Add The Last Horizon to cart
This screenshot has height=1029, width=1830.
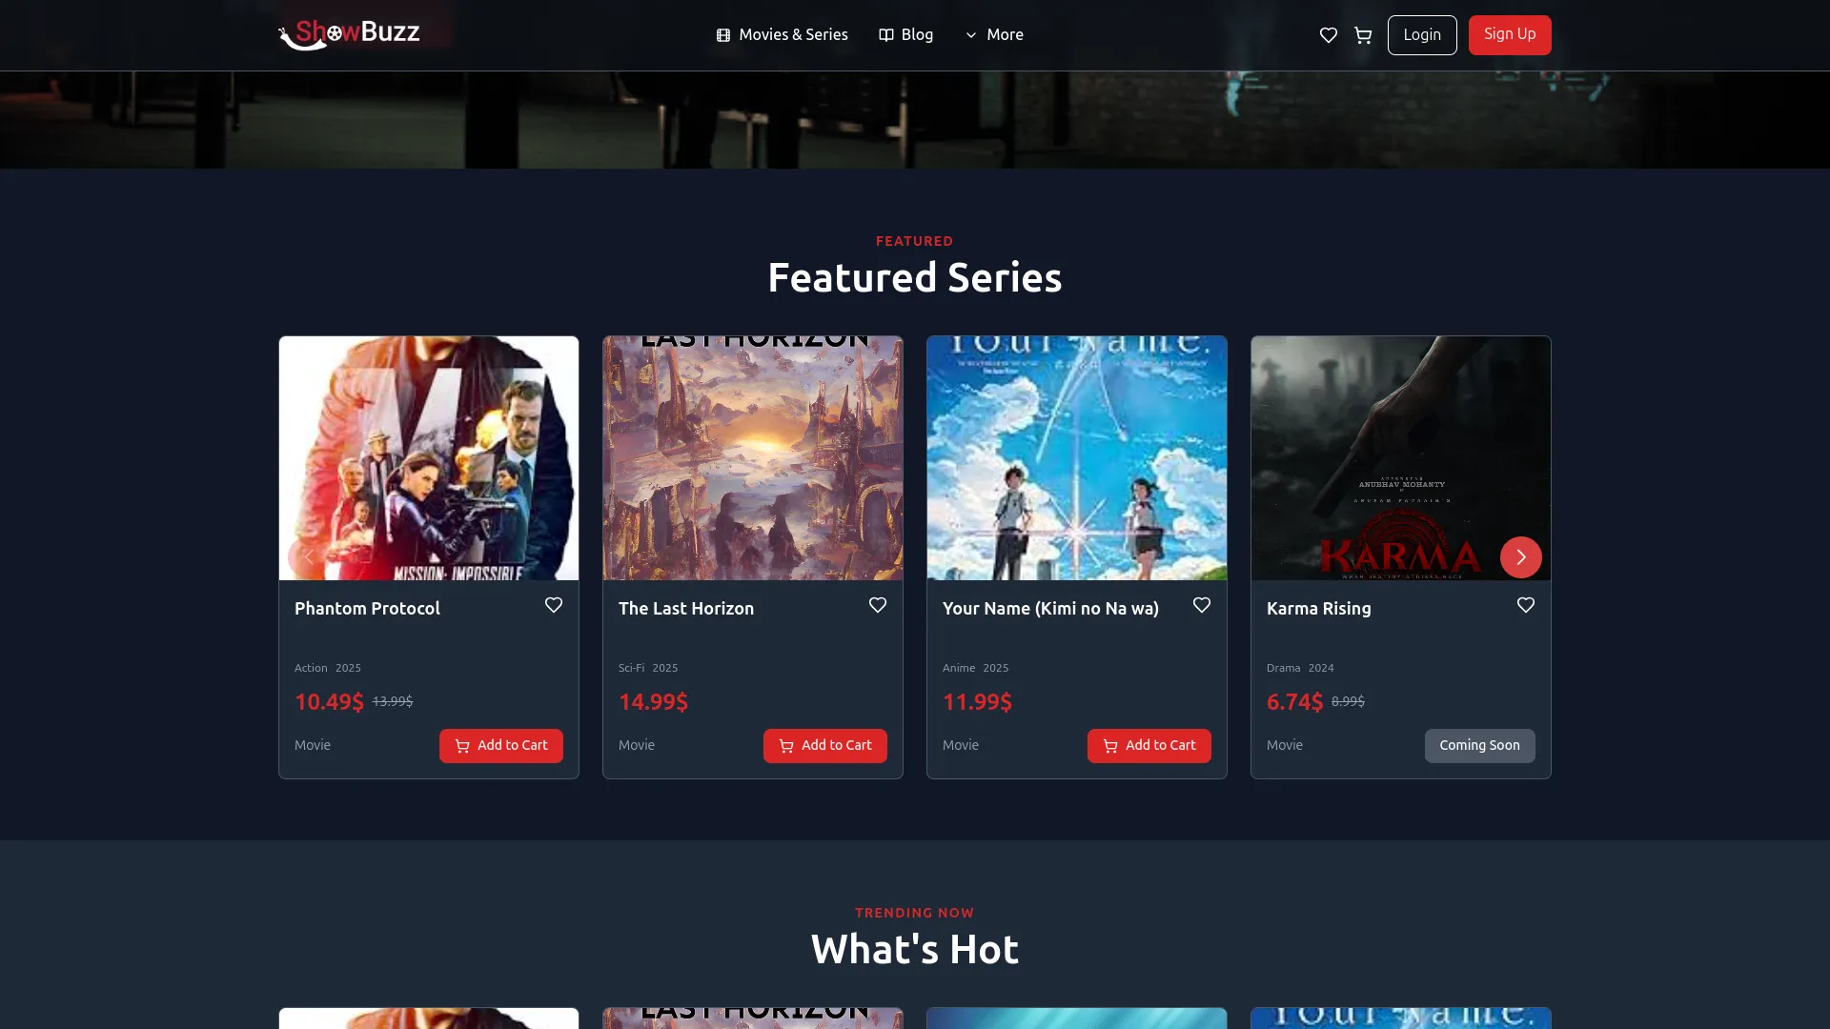[825, 746]
